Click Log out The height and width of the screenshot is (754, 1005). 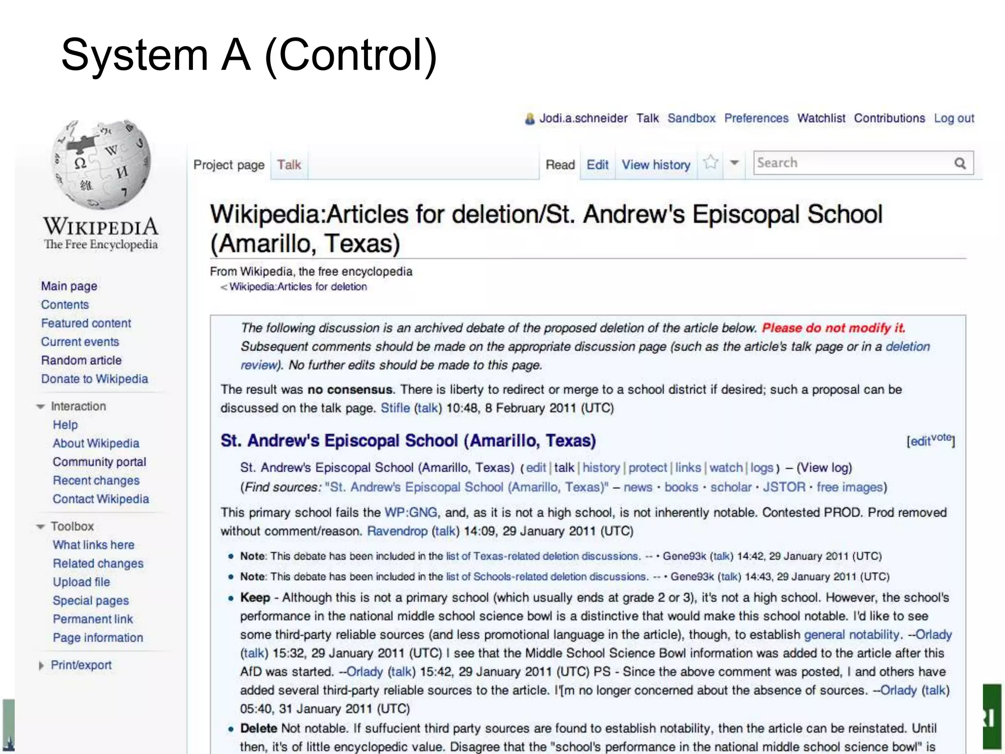953,119
